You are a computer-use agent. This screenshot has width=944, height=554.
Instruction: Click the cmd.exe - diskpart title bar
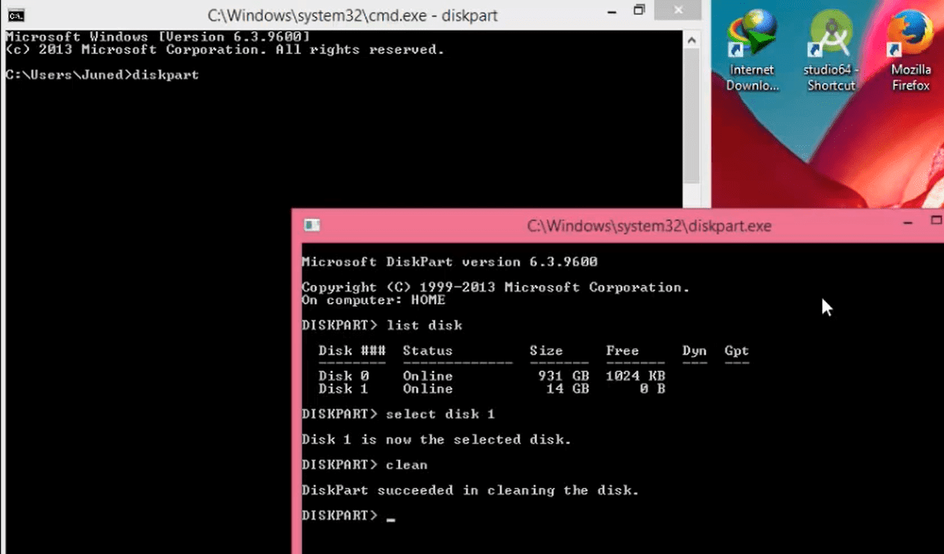pos(353,15)
